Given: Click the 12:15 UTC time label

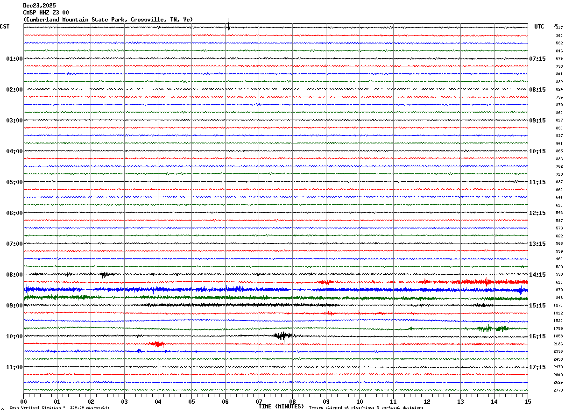Looking at the screenshot, I should tap(537, 213).
